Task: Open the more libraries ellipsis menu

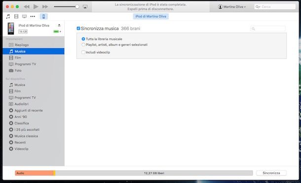Action: click(x=33, y=16)
